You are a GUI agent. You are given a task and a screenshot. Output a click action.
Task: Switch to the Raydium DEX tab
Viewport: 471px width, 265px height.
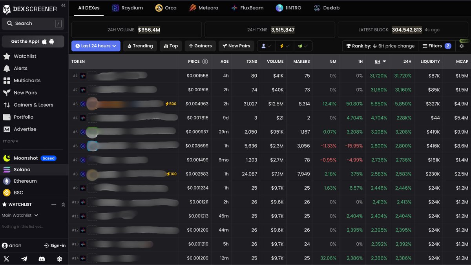pyautogui.click(x=127, y=7)
